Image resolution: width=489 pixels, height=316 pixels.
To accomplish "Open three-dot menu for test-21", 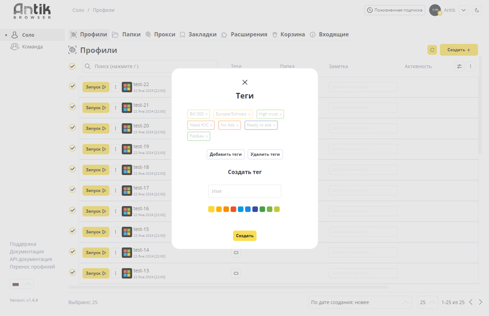I will pyautogui.click(x=116, y=108).
